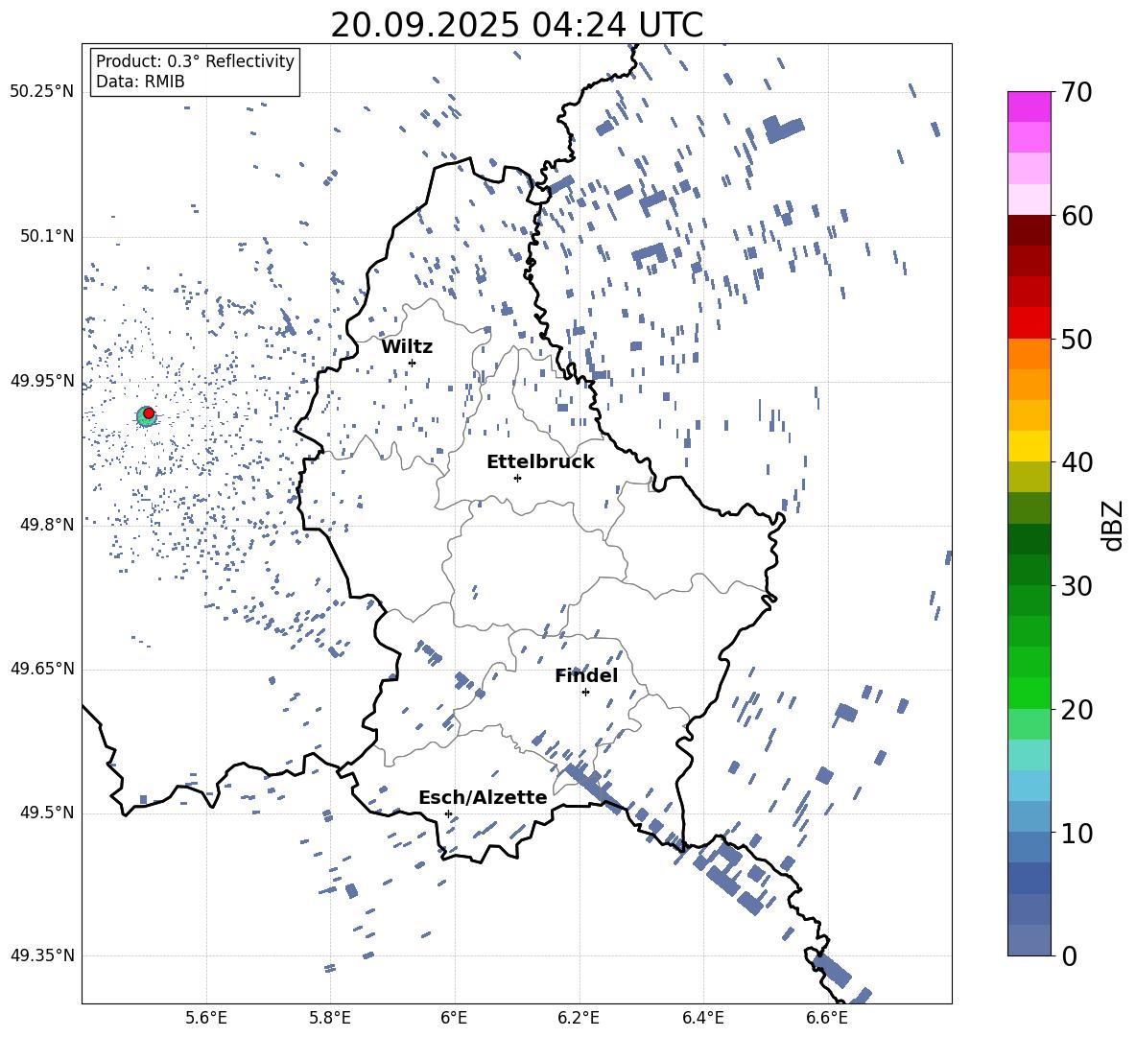Click the 40 colorbar tick label
Image resolution: width=1136 pixels, height=1037 pixels.
[1077, 462]
